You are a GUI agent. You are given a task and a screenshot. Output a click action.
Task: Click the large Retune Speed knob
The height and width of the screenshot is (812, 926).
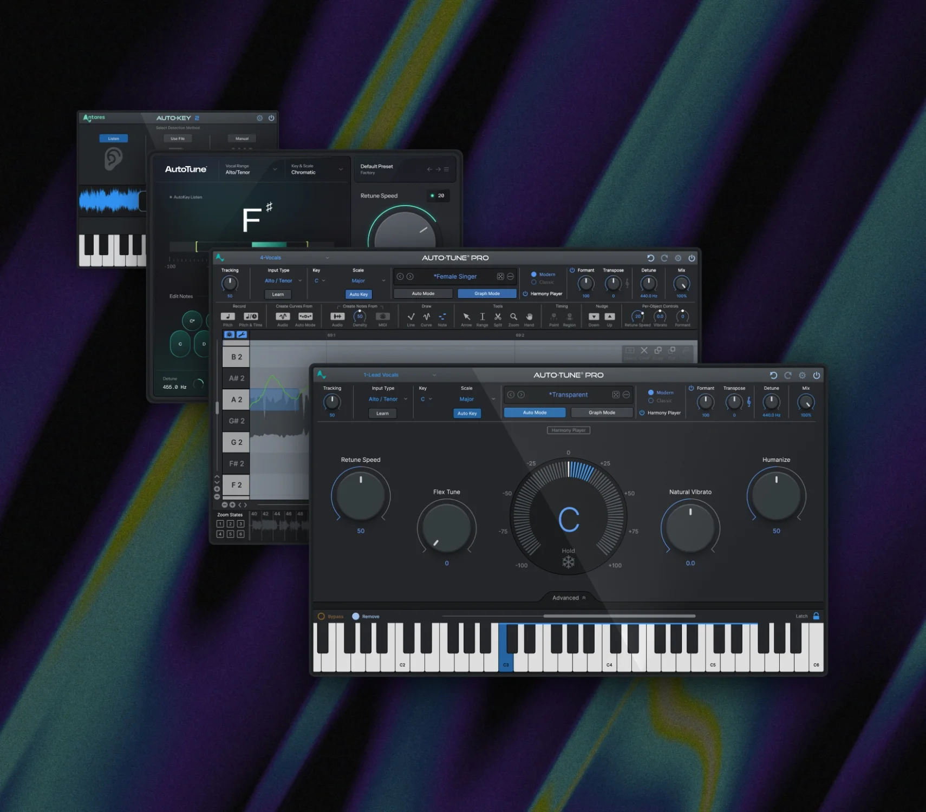pyautogui.click(x=361, y=495)
